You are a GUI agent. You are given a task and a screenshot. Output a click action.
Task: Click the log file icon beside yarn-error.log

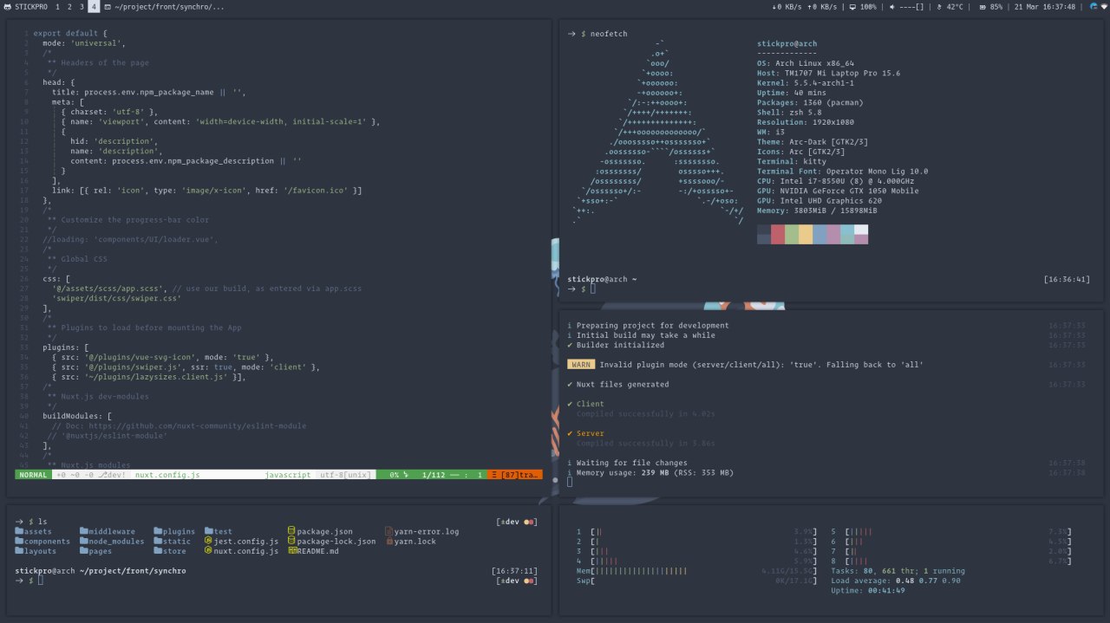pyautogui.click(x=388, y=531)
